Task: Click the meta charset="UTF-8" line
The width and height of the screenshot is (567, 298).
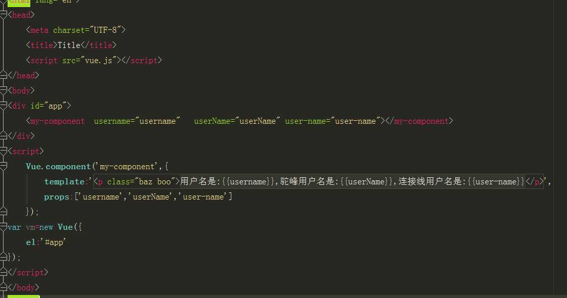Action: click(x=76, y=30)
